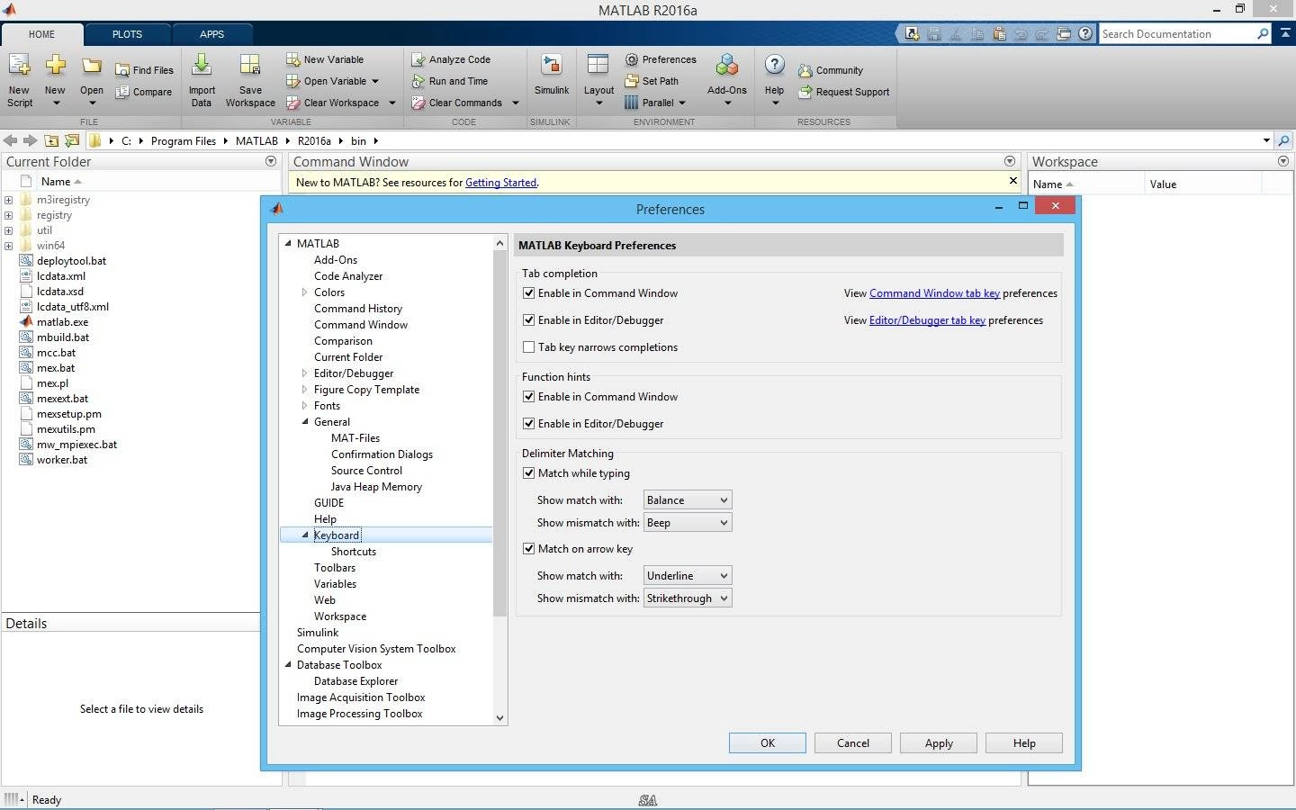Select Confirmation Dialogs preference item
The image size is (1296, 810).
click(x=382, y=454)
